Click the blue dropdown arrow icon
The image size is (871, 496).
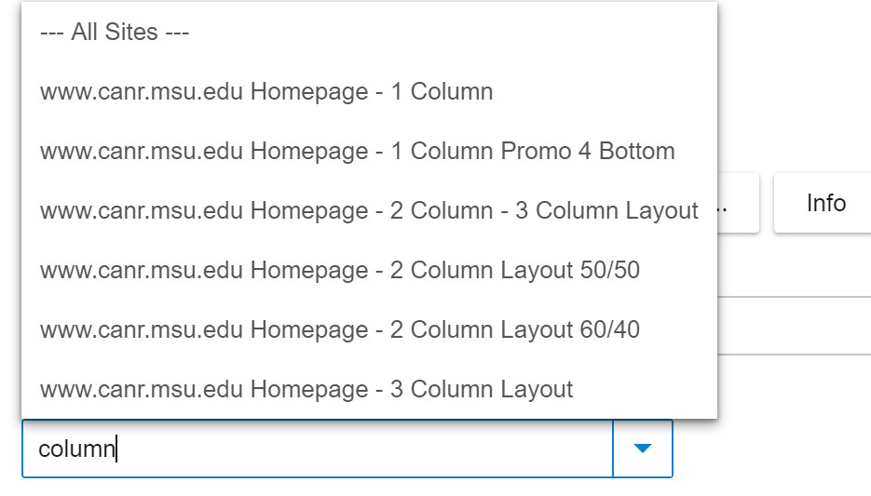tap(642, 449)
